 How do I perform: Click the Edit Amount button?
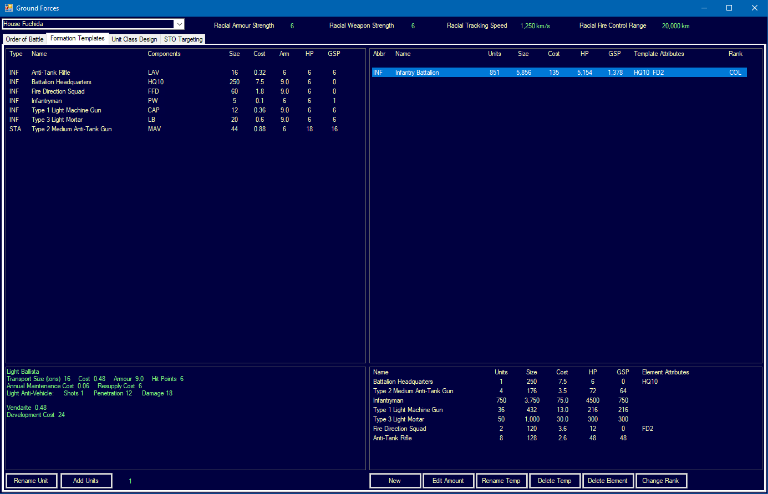[x=448, y=481]
